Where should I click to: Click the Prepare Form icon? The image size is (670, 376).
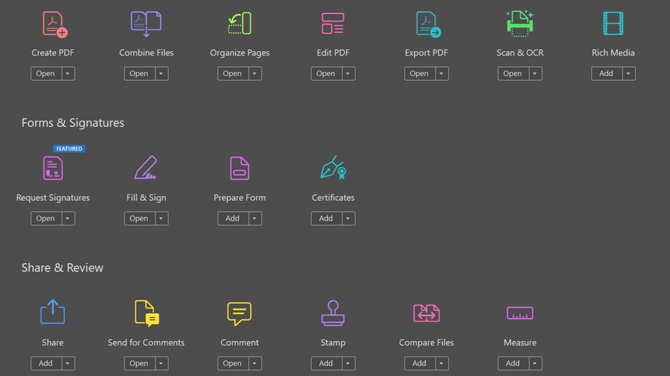[x=239, y=168]
